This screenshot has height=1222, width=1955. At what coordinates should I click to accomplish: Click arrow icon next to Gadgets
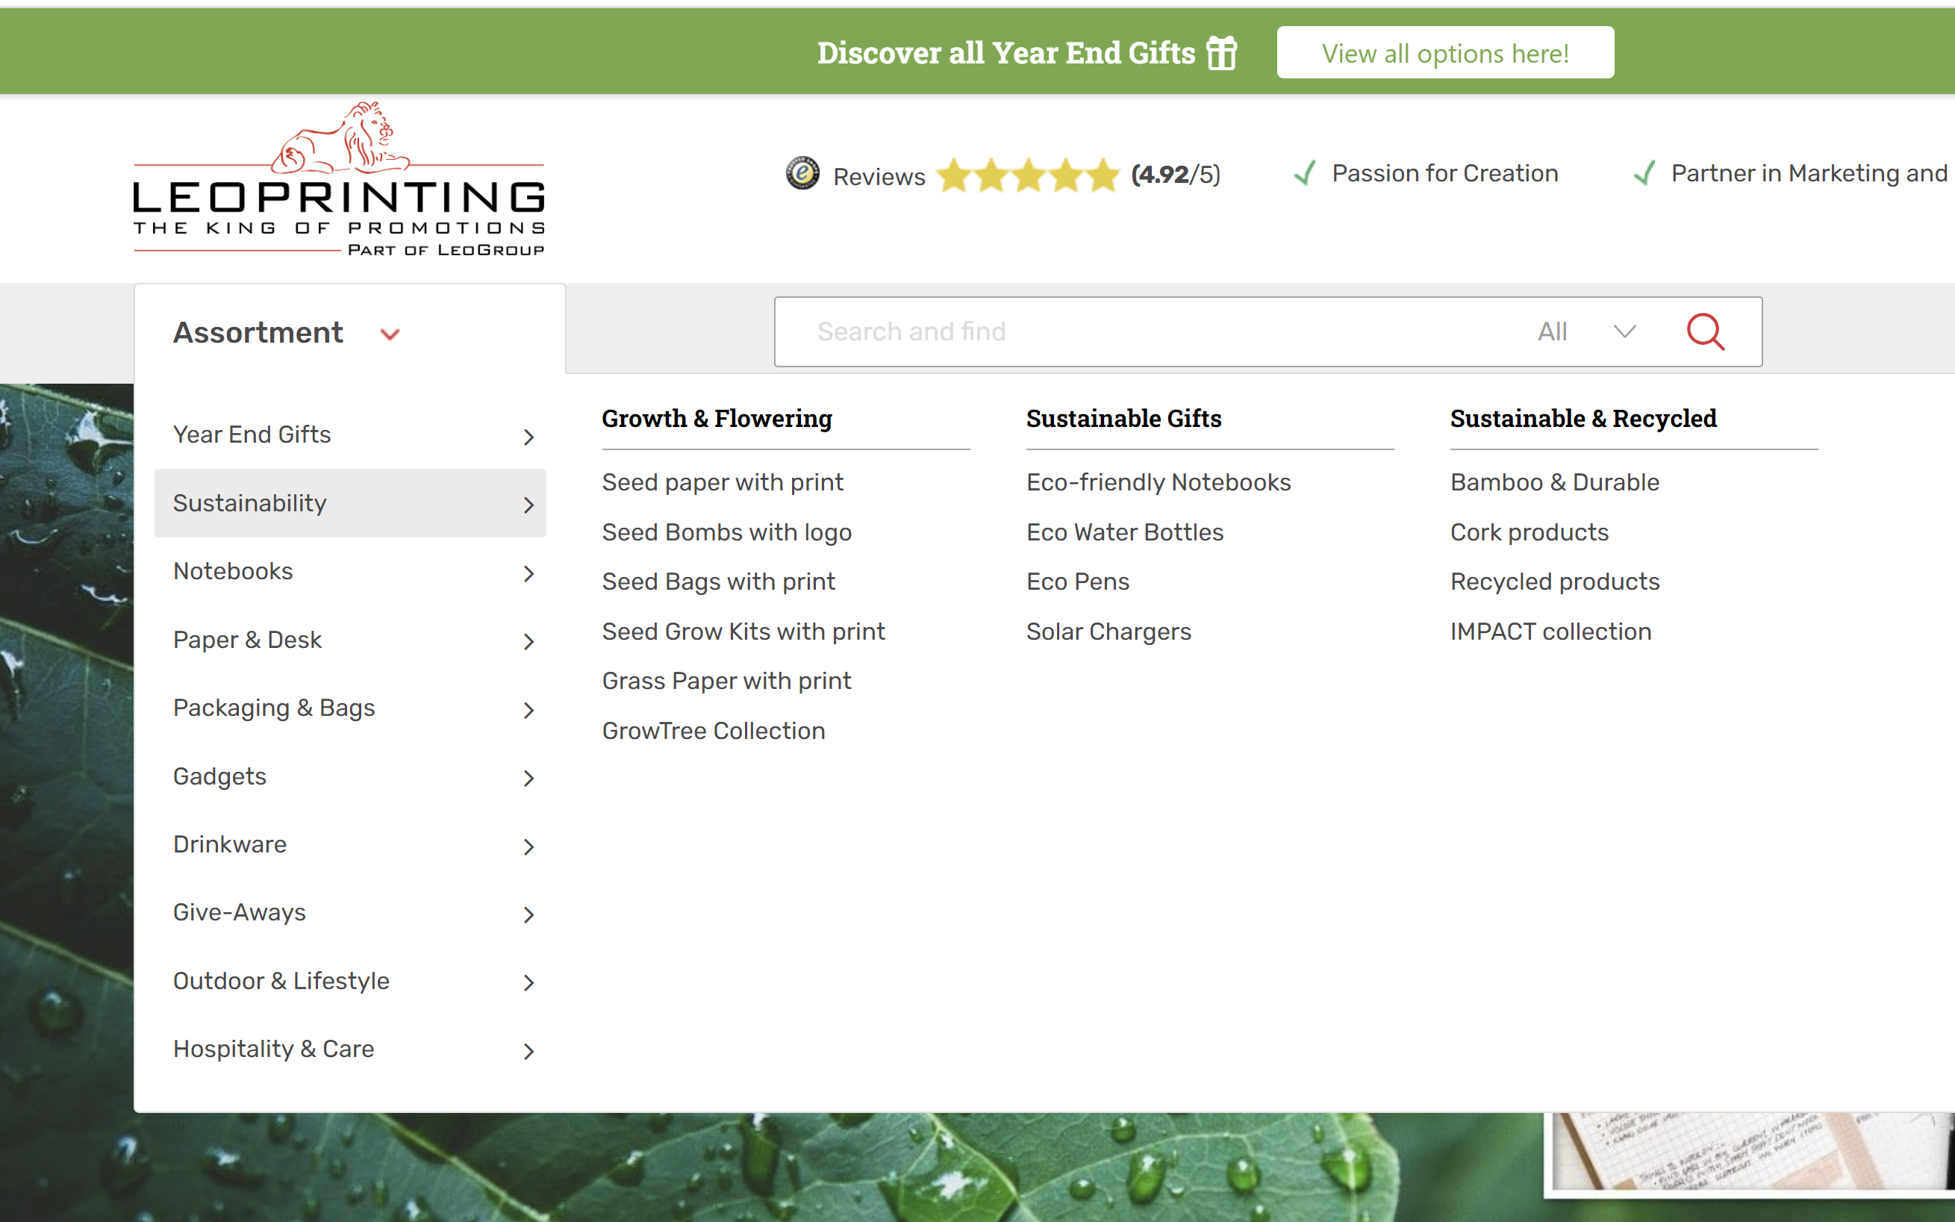[528, 778]
